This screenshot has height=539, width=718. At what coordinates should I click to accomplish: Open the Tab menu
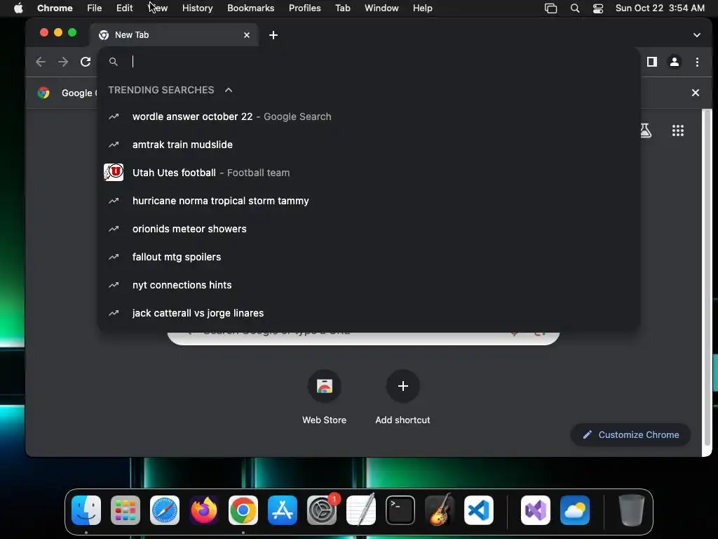pyautogui.click(x=342, y=8)
